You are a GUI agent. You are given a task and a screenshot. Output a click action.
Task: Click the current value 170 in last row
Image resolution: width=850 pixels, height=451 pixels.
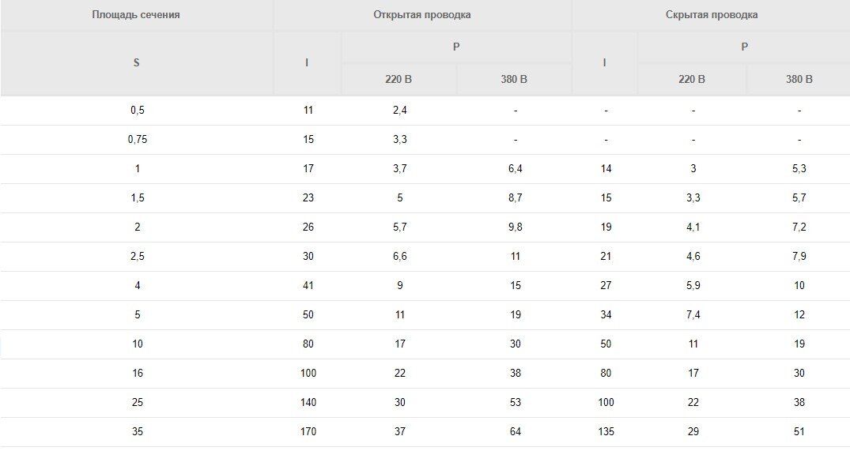(x=308, y=432)
